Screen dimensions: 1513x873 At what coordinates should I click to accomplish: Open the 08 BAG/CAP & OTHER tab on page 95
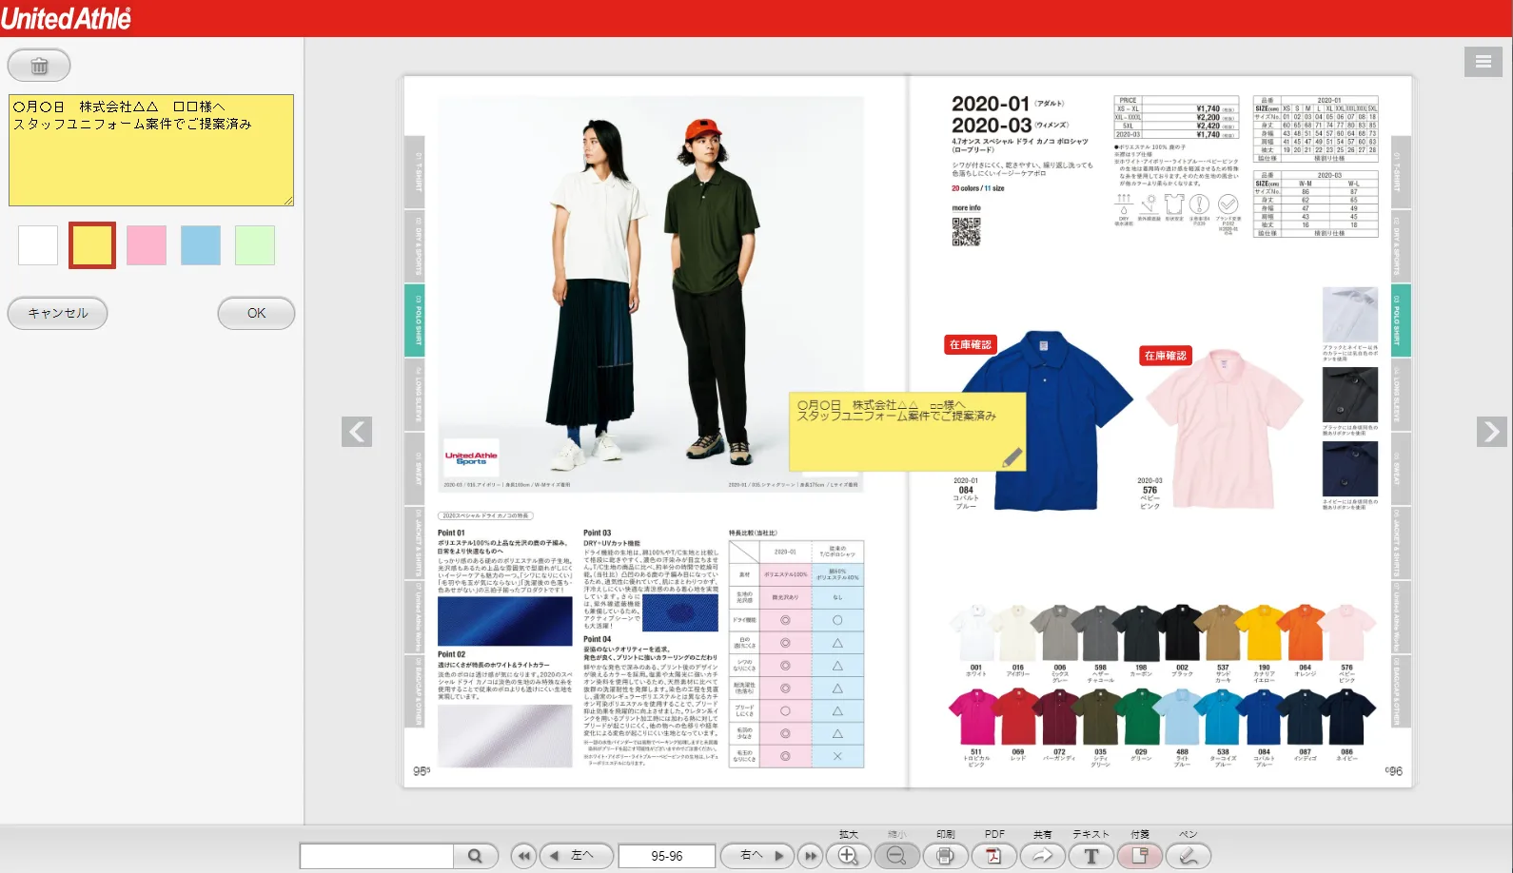pos(415,691)
